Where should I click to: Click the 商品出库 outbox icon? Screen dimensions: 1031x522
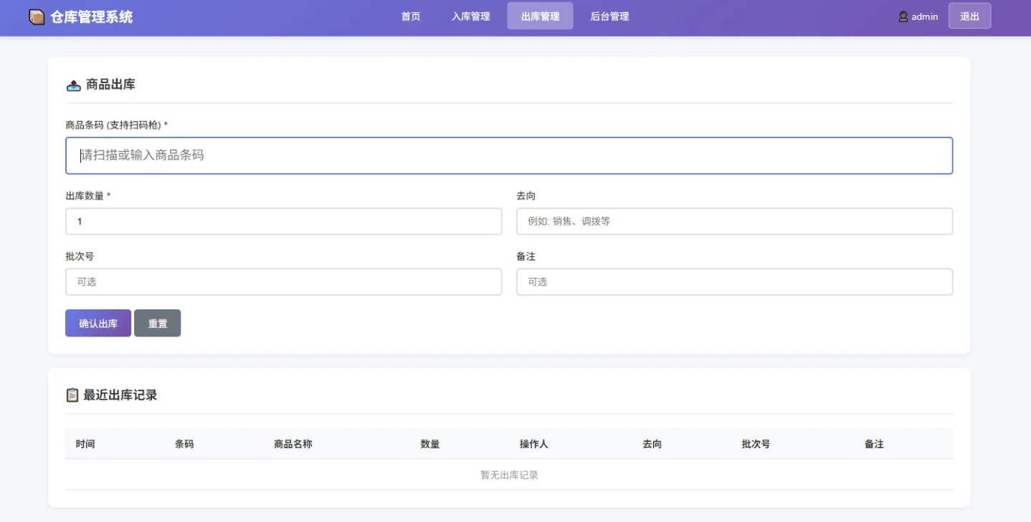click(x=74, y=85)
